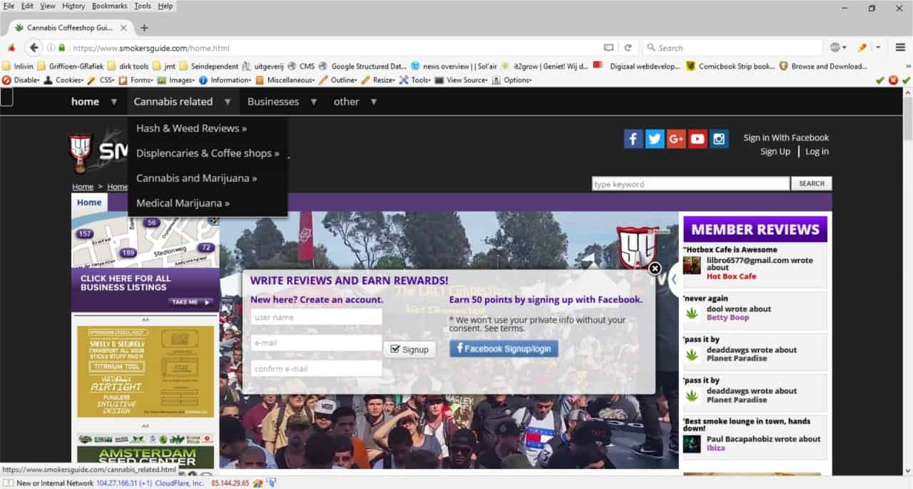Image resolution: width=913 pixels, height=489 pixels.
Task: Open the Outline dropdown in developer toolbar
Action: [338, 81]
